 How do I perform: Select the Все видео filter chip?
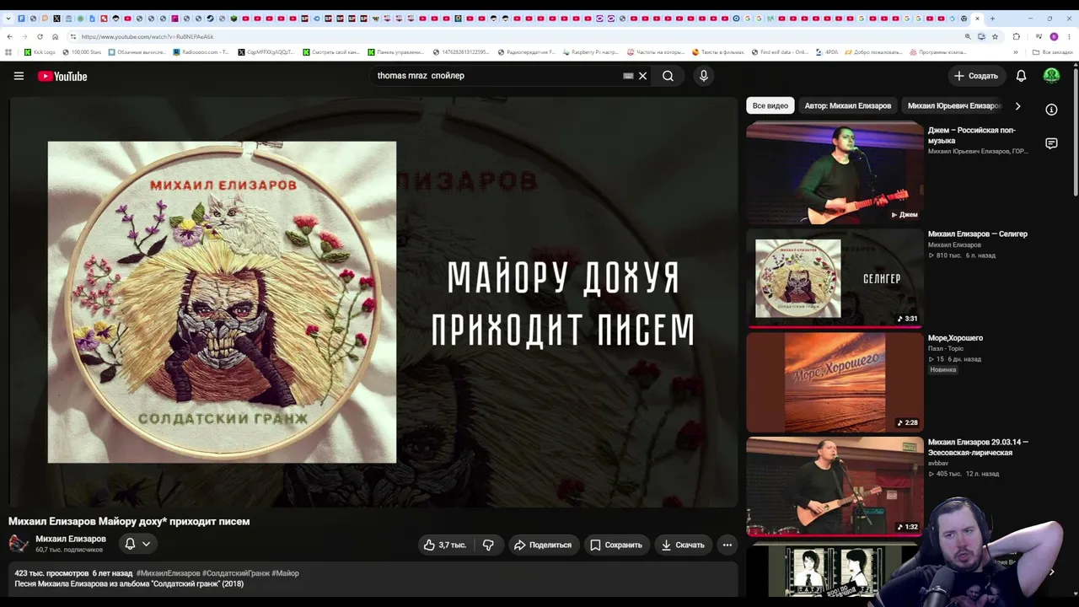tap(770, 106)
